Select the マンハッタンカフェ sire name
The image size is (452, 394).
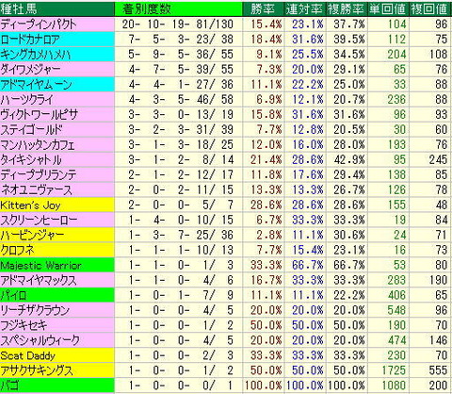(x=38, y=145)
